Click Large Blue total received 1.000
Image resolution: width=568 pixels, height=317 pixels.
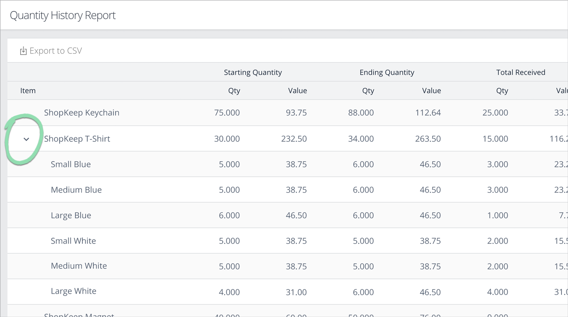(497, 215)
